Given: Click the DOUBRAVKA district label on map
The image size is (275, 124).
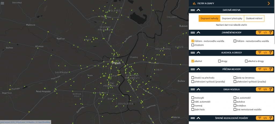Looking at the screenshot, I should pos(163,49).
